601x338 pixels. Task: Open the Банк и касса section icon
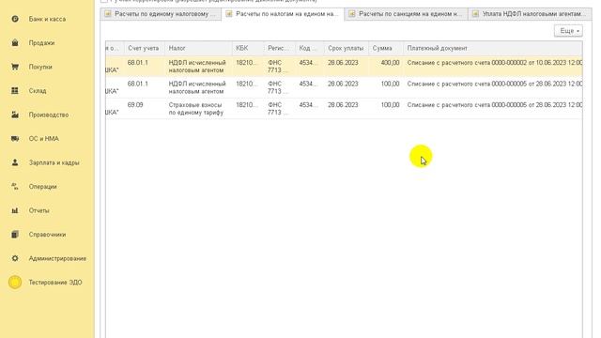(15, 19)
